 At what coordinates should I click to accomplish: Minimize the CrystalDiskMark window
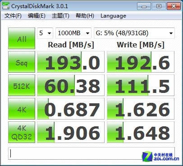coord(144,6)
